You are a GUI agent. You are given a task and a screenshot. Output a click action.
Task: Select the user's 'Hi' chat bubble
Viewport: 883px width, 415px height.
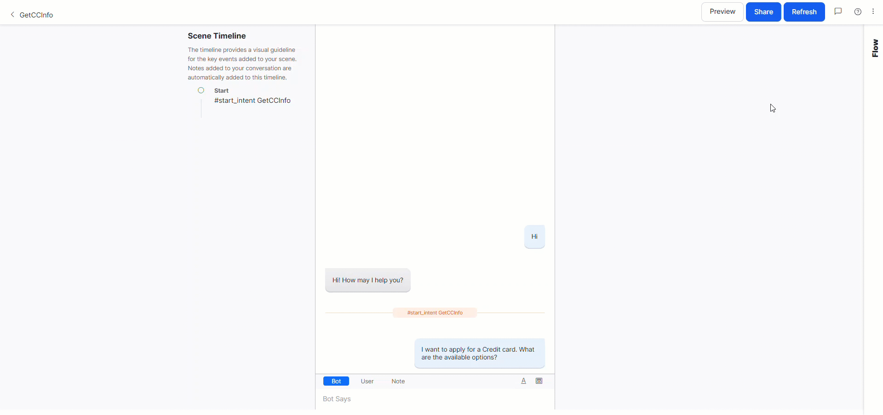click(x=534, y=236)
